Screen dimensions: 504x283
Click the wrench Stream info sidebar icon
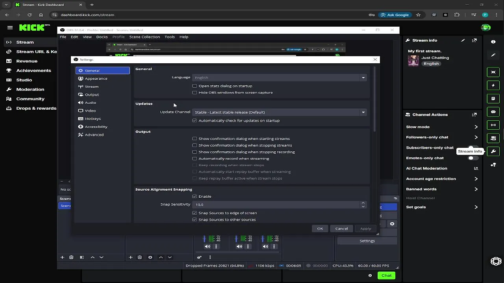point(493,151)
